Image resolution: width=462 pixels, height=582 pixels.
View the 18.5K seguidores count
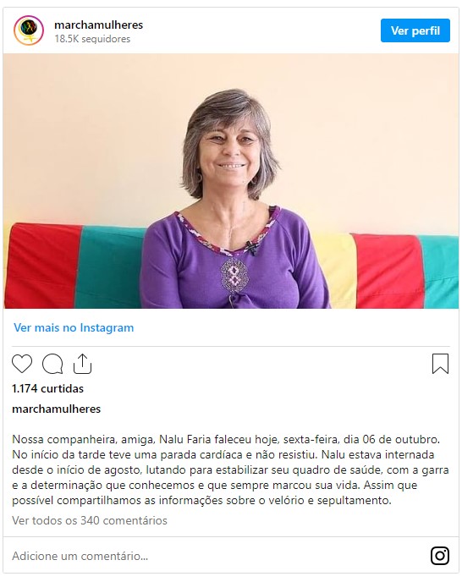(x=92, y=39)
